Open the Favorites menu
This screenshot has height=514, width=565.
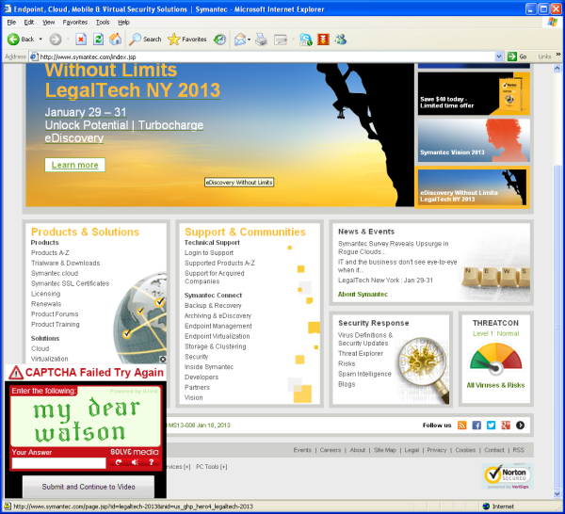75,23
